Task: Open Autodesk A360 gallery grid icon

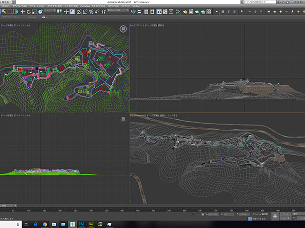Action: pos(209,12)
